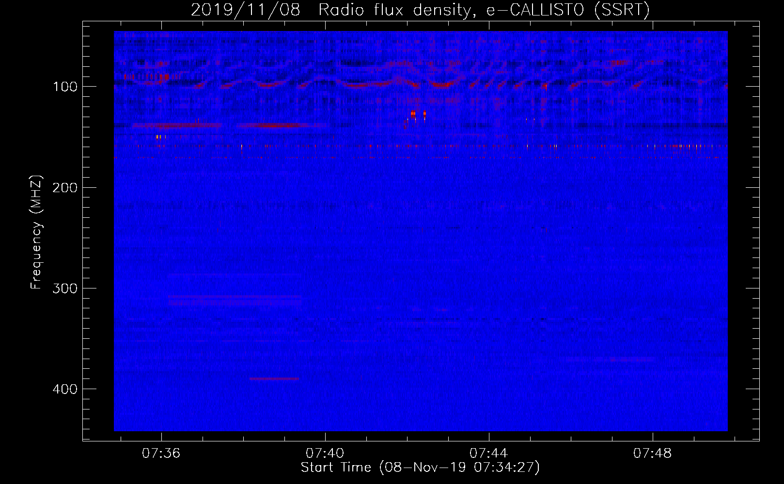Click the frequency tick label '100'
784x484 pixels.
pos(65,87)
